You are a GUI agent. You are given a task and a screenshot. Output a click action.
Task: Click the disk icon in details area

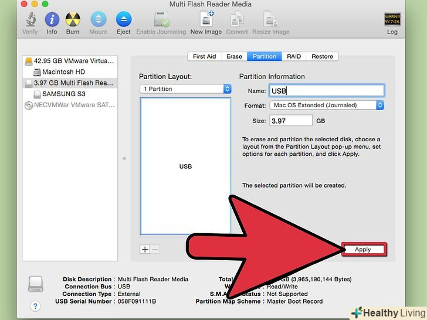point(36,284)
